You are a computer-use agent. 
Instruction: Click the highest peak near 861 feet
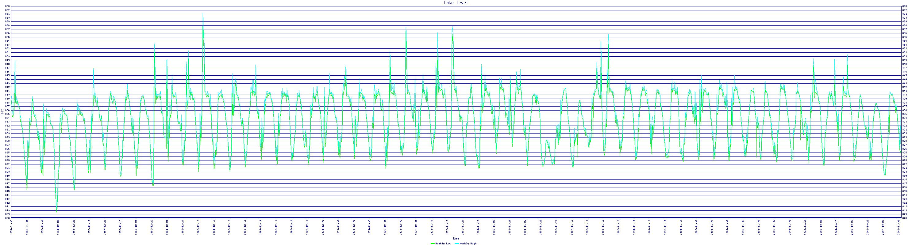(203, 14)
